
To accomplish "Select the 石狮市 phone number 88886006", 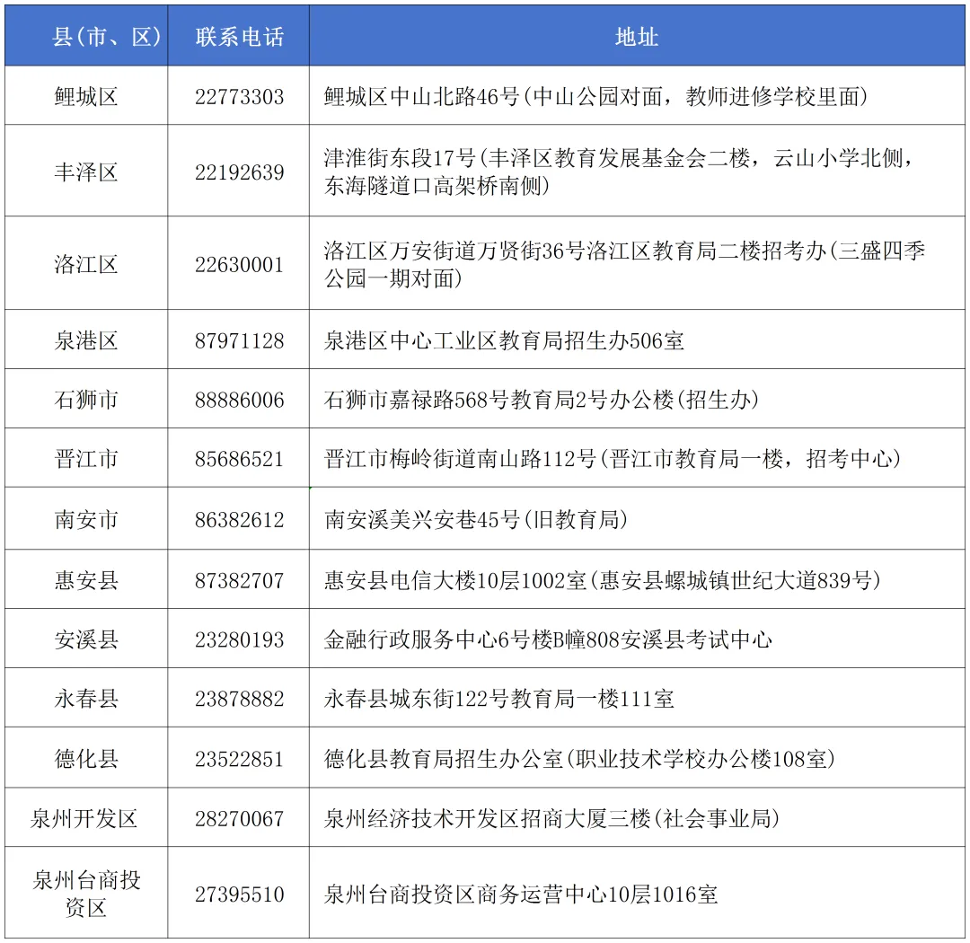I will point(238,398).
